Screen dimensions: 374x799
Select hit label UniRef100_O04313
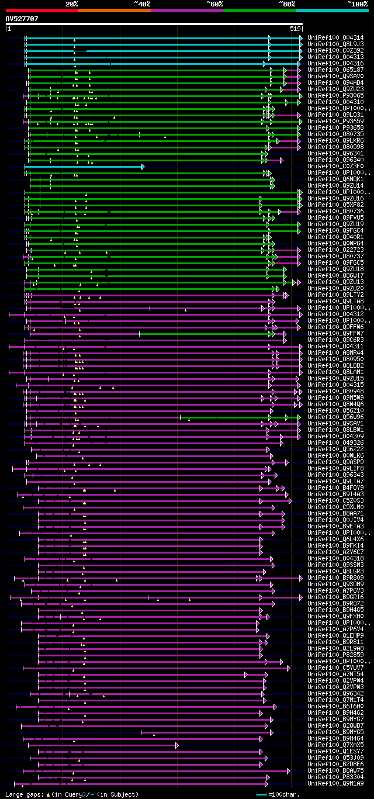click(335, 57)
